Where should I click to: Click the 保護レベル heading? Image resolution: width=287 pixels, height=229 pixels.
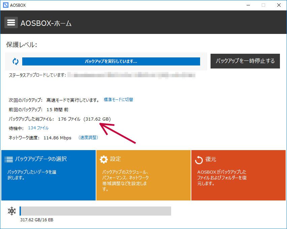22,45
